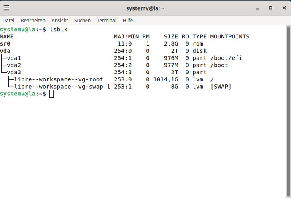Click the sr0 device name

[5, 43]
